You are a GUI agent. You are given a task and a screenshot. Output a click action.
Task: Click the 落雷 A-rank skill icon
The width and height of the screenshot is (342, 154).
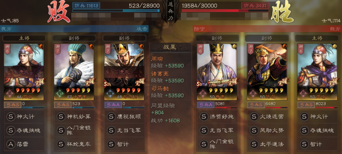click(11, 144)
